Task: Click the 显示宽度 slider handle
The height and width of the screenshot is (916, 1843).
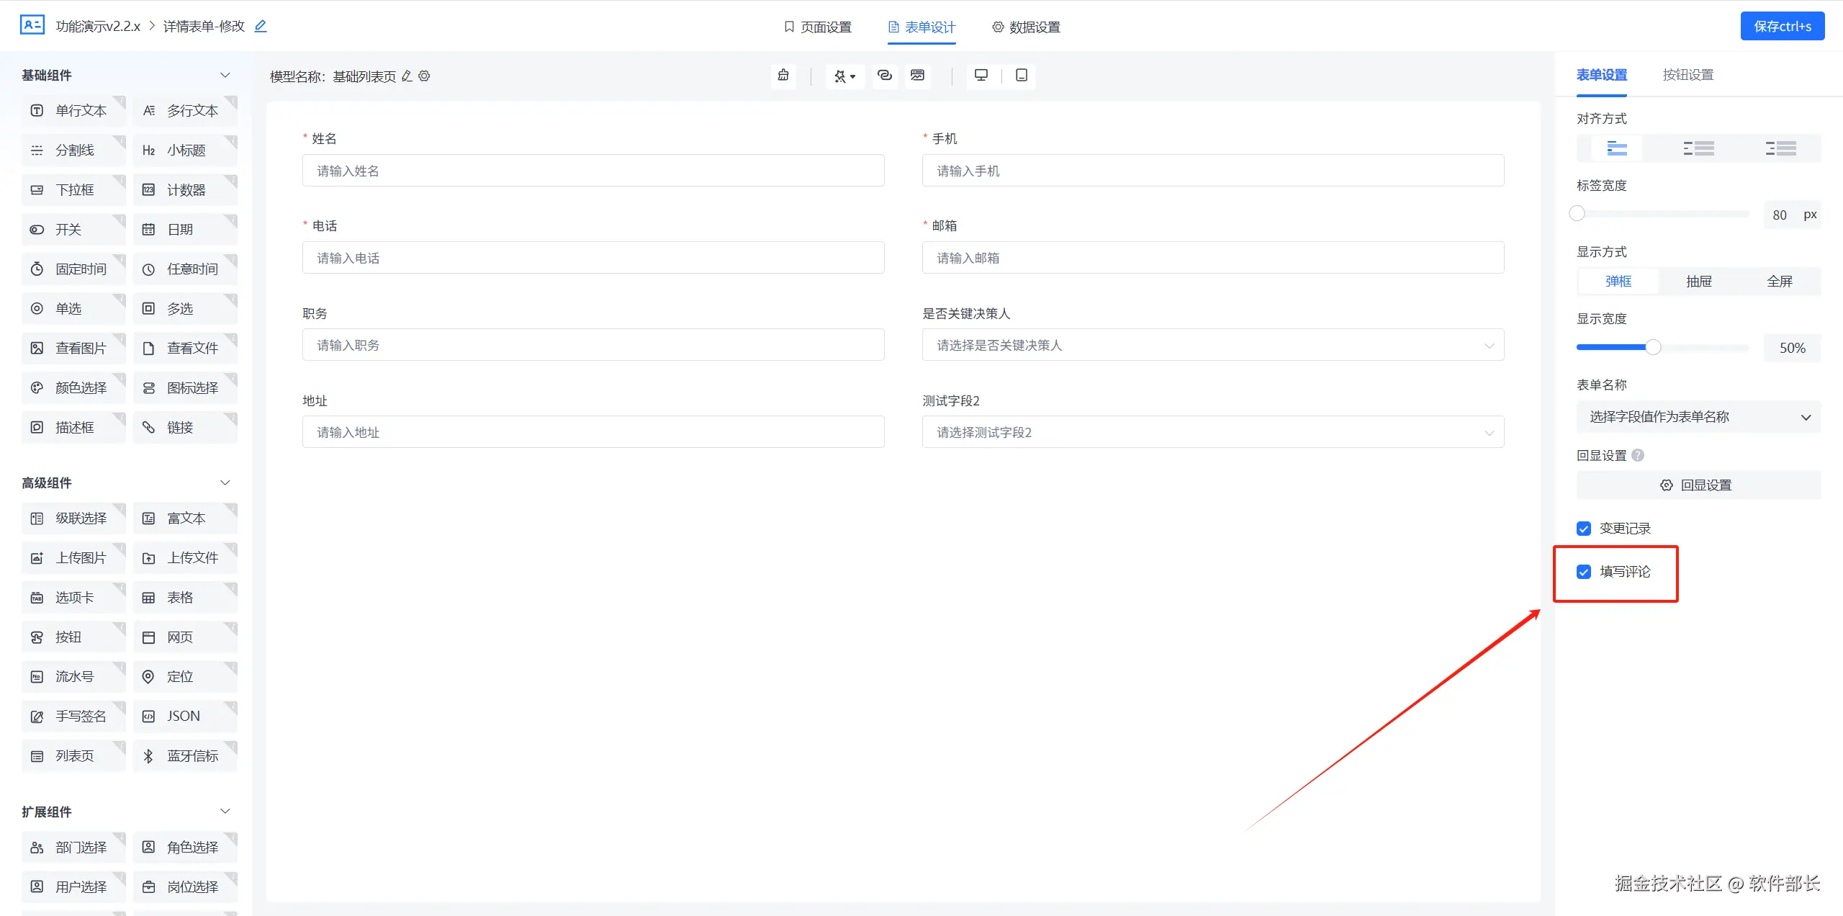Action: [1654, 348]
